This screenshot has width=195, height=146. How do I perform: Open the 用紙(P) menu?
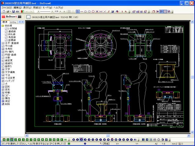click(37, 8)
